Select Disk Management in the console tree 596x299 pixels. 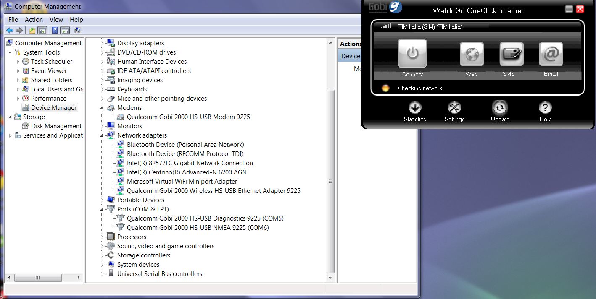[56, 126]
